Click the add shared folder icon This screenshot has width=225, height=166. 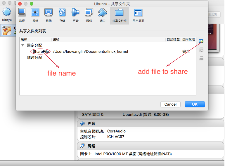[201, 41]
